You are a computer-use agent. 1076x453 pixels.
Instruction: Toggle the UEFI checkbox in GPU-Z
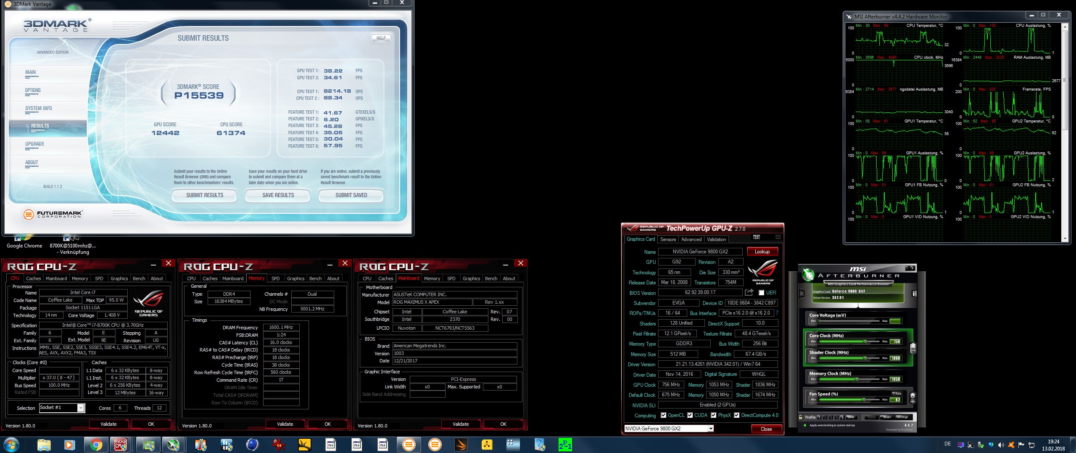coord(761,293)
